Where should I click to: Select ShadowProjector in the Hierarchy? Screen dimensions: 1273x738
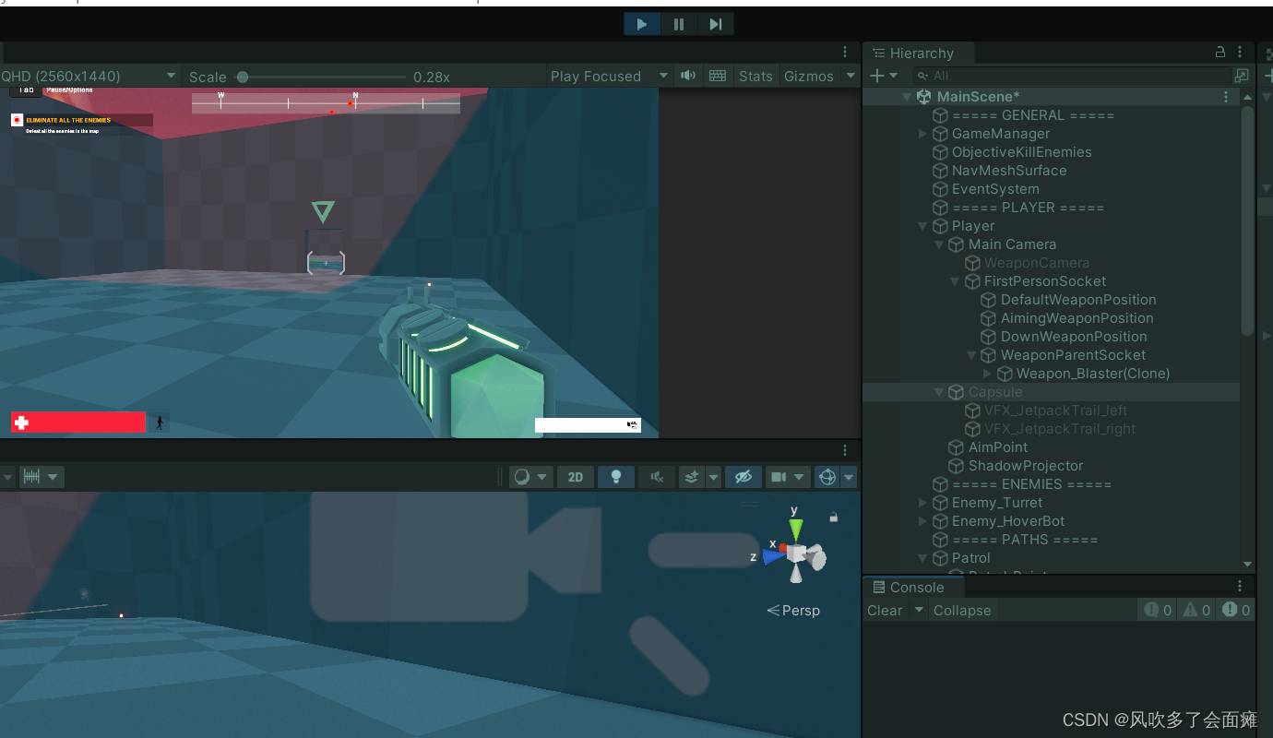(1026, 466)
